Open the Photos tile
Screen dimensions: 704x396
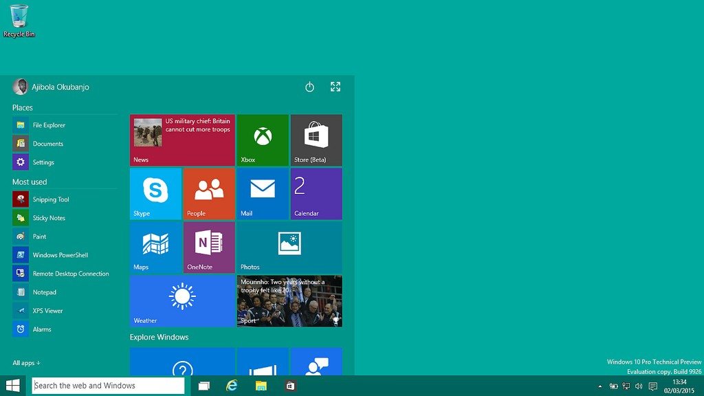tap(289, 247)
